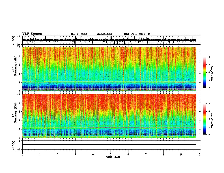Click the '6' kHz tick of ch.2 spectrogram
The image size is (224, 173).
coord(20,112)
